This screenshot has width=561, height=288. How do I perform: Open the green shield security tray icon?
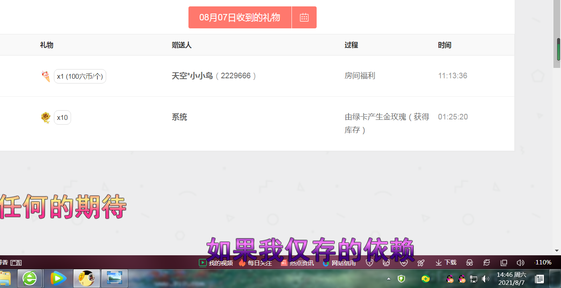402,279
